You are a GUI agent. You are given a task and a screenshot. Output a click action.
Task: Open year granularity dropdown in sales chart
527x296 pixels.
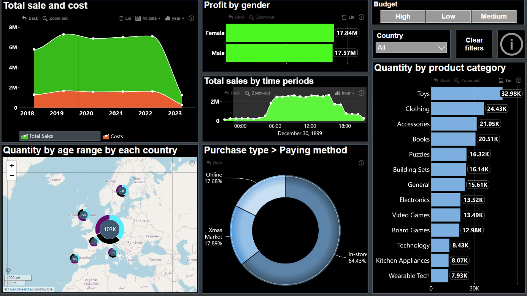click(175, 18)
